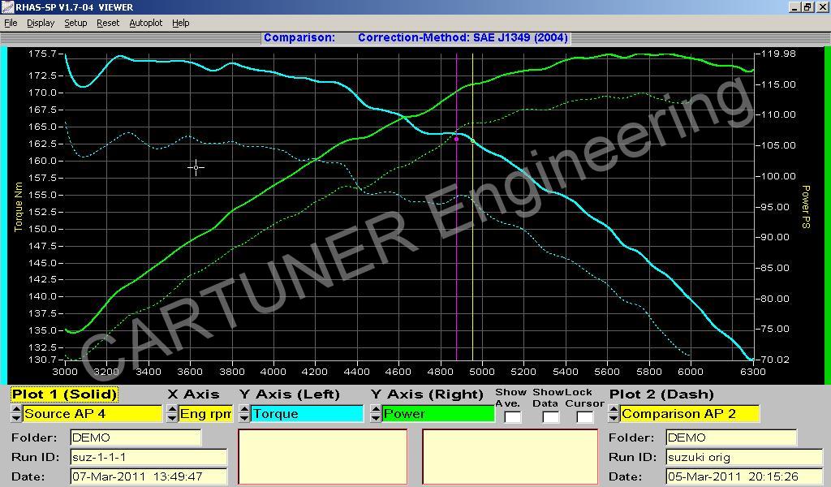Click the Run ID field suzuki orig
The height and width of the screenshot is (487, 831).
(744, 457)
